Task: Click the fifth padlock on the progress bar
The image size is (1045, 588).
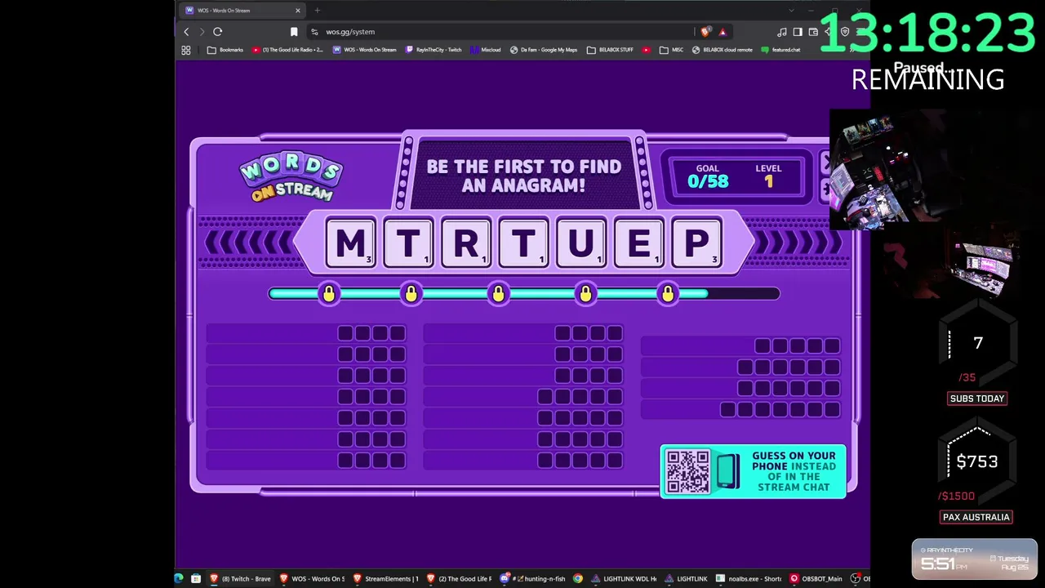Action: [668, 293]
